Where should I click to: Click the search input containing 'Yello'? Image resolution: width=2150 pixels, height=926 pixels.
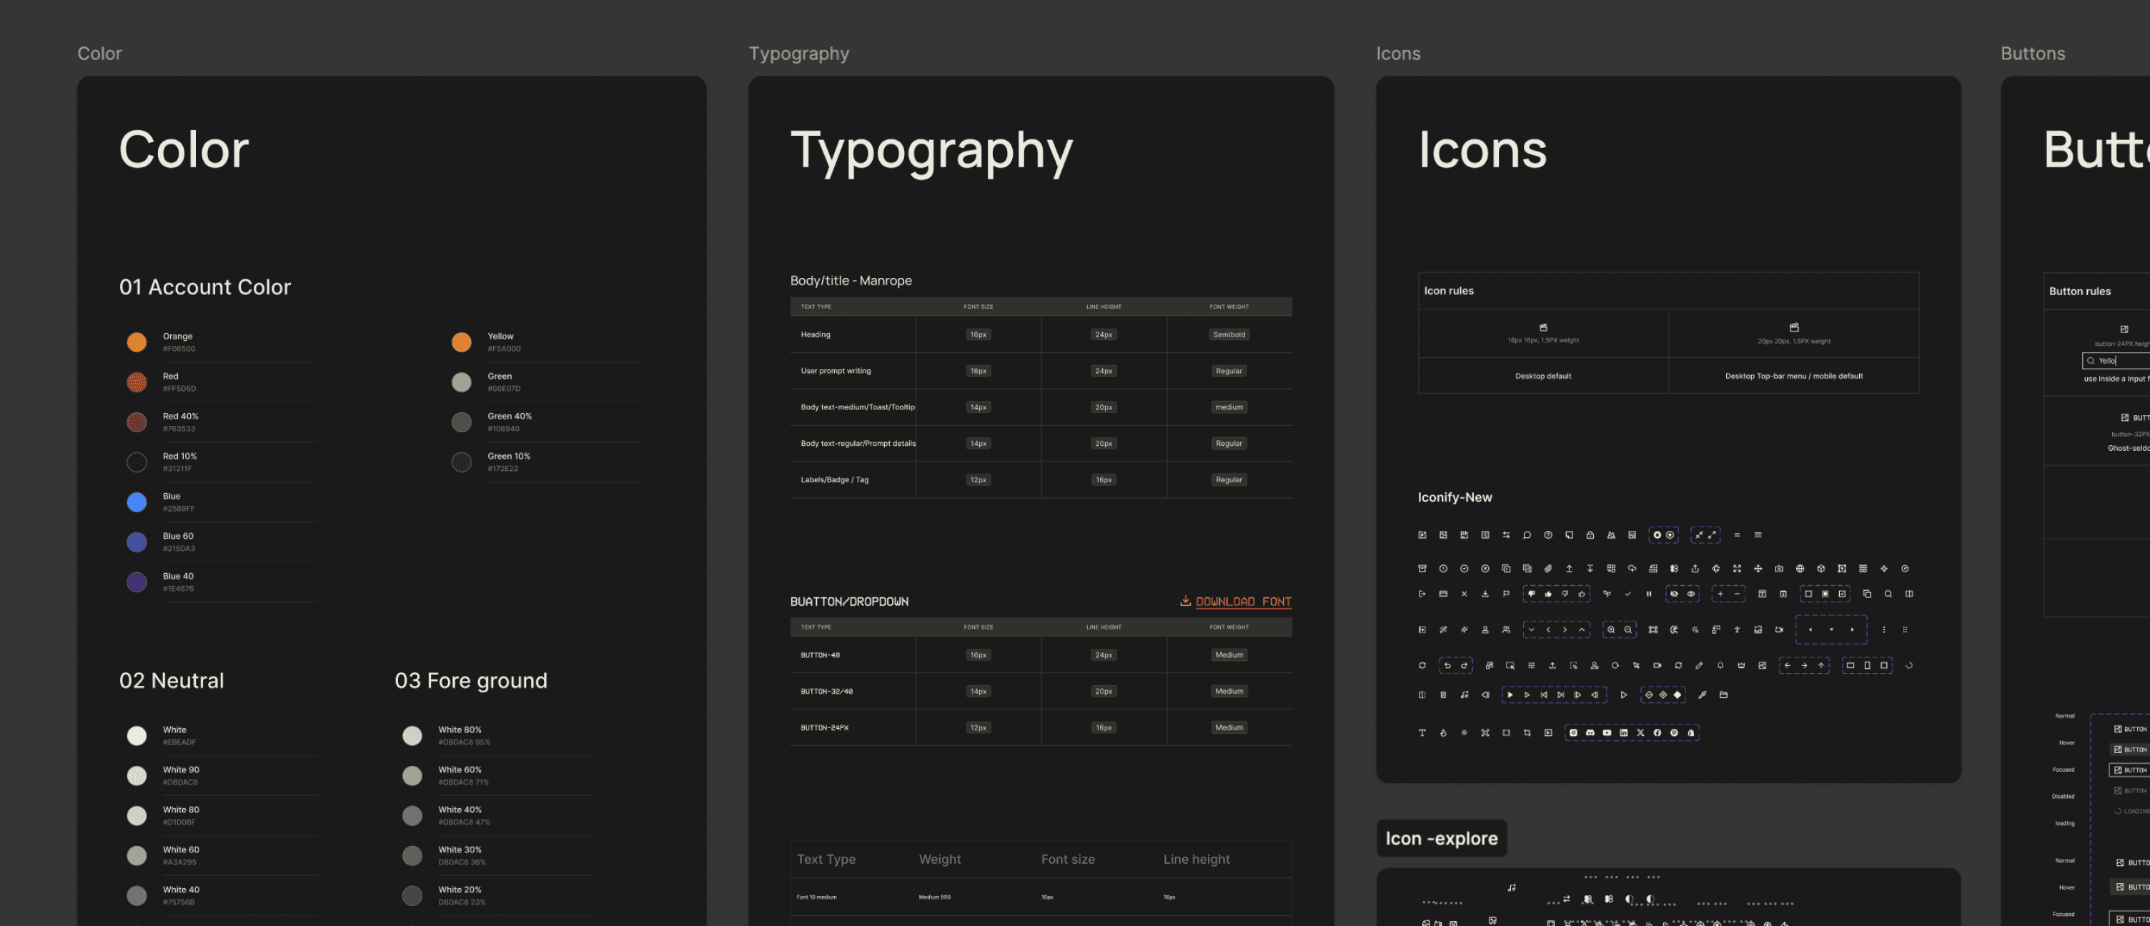pos(2116,362)
